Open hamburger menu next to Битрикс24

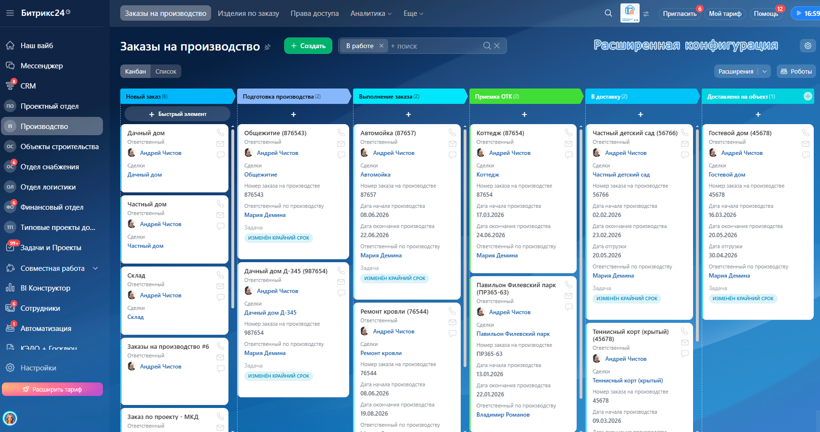coord(10,13)
